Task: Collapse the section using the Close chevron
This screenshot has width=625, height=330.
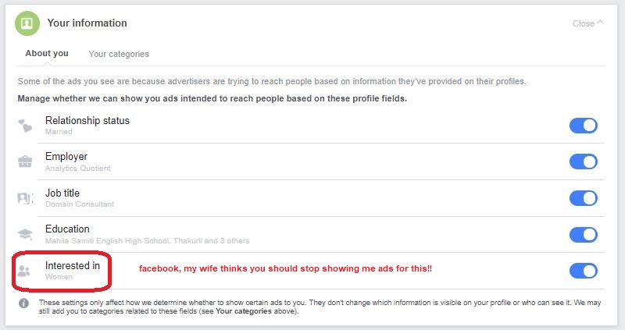Action: coord(600,23)
